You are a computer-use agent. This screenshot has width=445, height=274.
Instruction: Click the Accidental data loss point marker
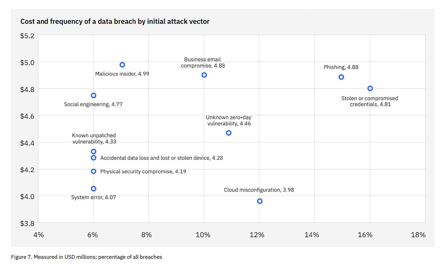coord(94,158)
